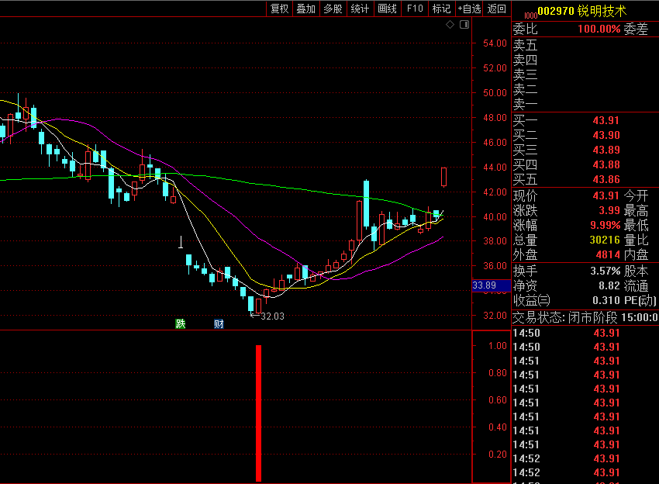Click the 总量 volume value 30216
This screenshot has height=484, width=659.
click(605, 240)
